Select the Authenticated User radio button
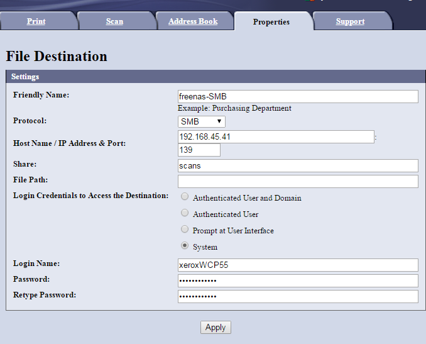The height and width of the screenshot is (344, 426). coord(185,213)
